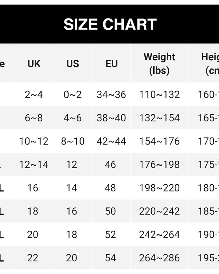The height and width of the screenshot is (274, 219).
Task: Click the US size 0~2 cell
Action: [73, 95]
